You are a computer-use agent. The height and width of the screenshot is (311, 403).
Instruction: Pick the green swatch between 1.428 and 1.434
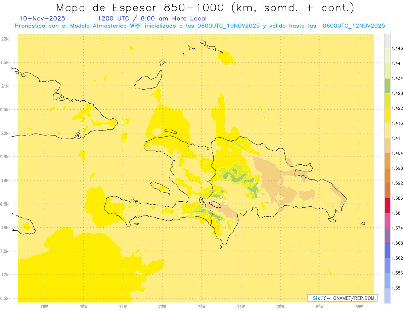387,86
